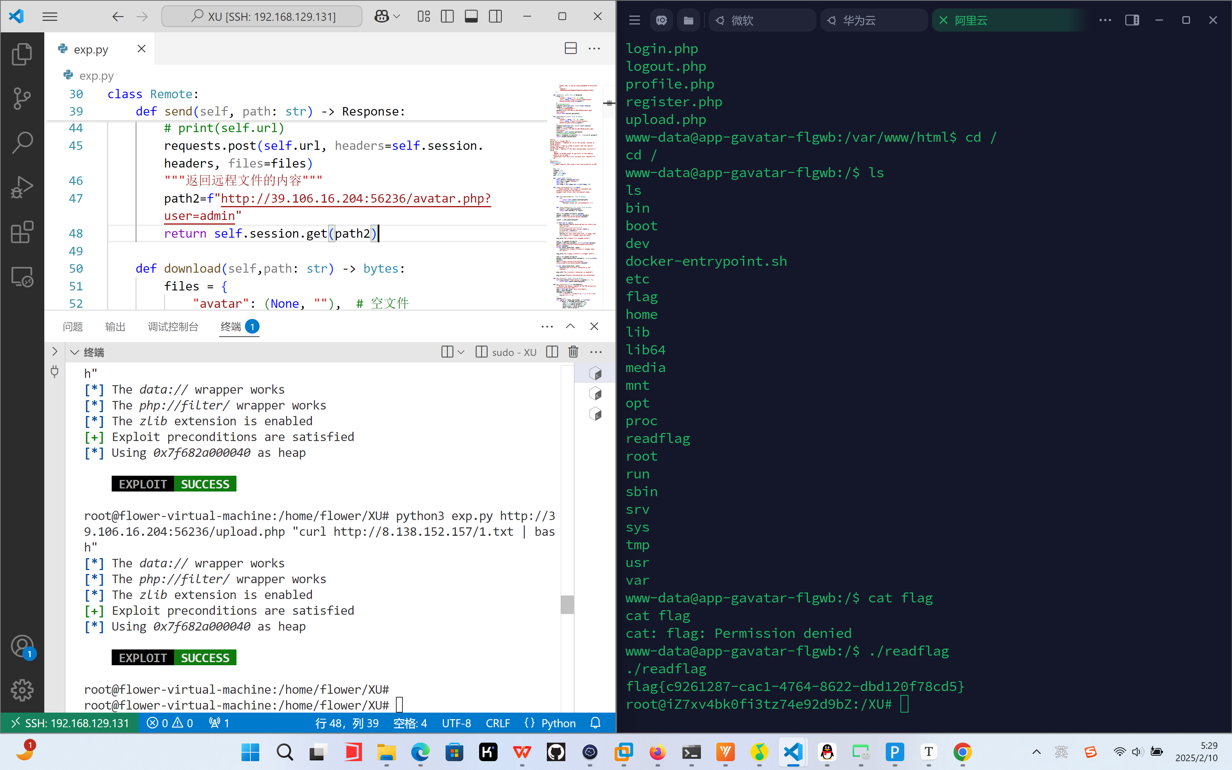Switch to the 微软 session tab
This screenshot has width=1232, height=770.
762,20
